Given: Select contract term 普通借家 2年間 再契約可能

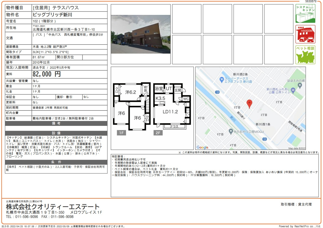Looking at the screenshot, I should pyautogui.click(x=50, y=108).
